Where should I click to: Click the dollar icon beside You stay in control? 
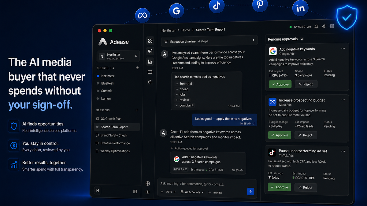click(14, 146)
